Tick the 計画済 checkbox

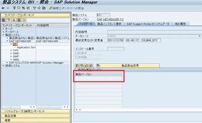[76, 53]
